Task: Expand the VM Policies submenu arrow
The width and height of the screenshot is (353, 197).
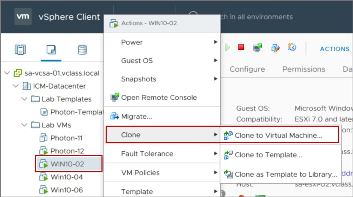Action: 216,173
